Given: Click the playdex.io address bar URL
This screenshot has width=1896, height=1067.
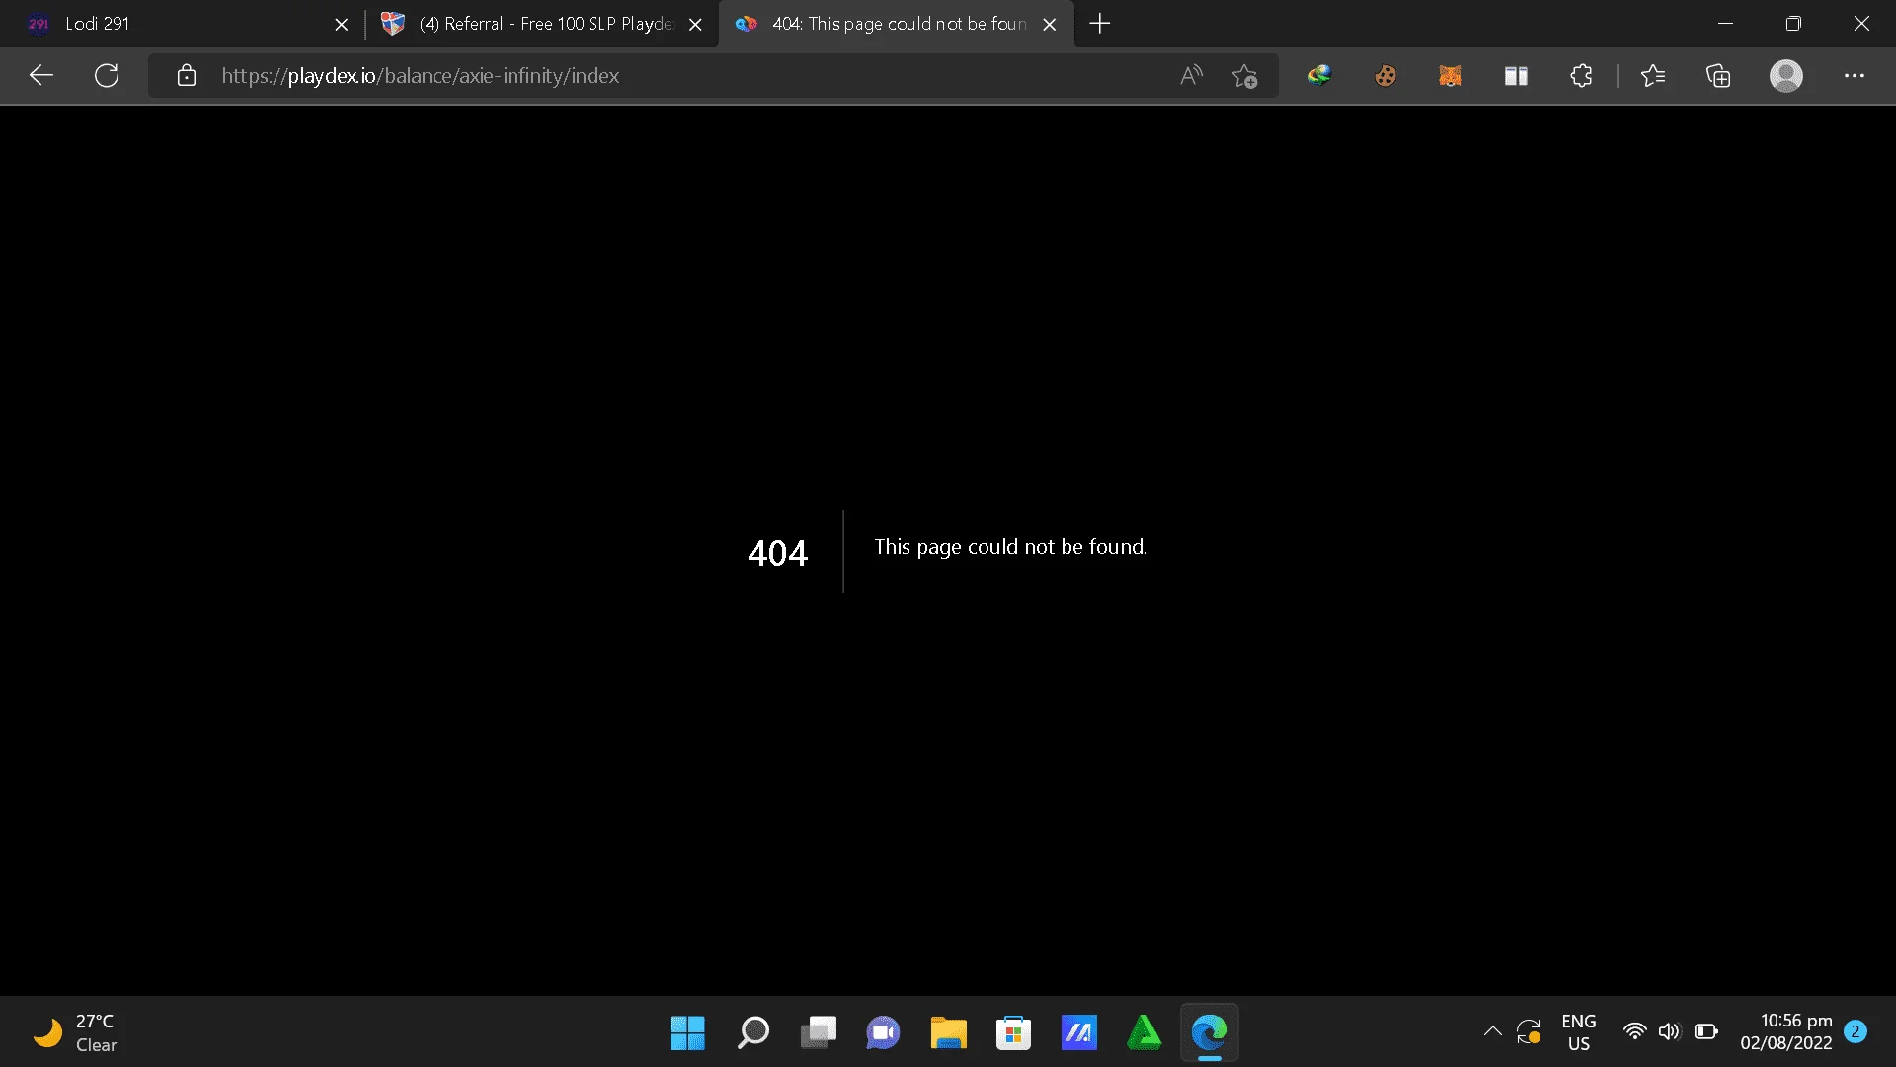Looking at the screenshot, I should click(x=421, y=76).
